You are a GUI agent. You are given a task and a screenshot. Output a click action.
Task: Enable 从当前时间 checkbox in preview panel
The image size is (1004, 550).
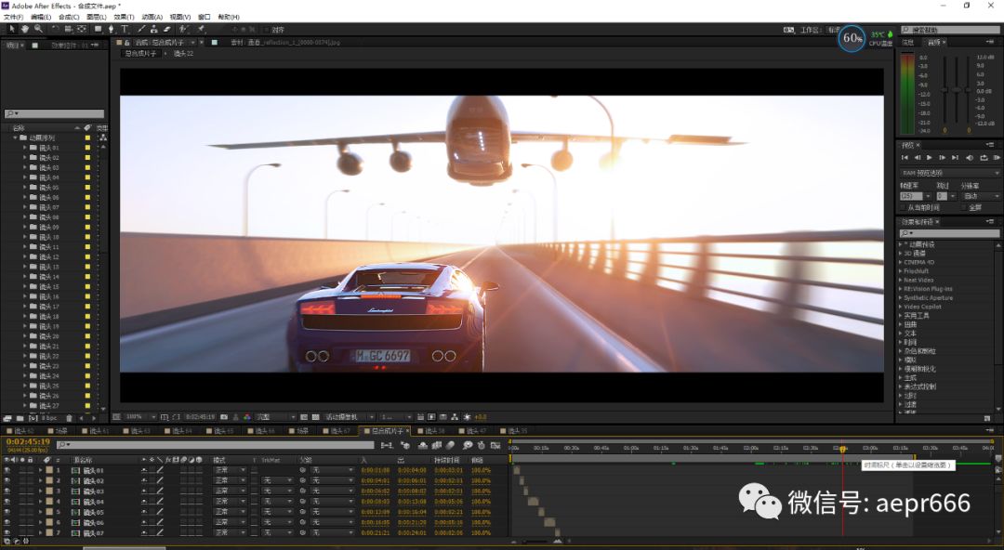[903, 207]
